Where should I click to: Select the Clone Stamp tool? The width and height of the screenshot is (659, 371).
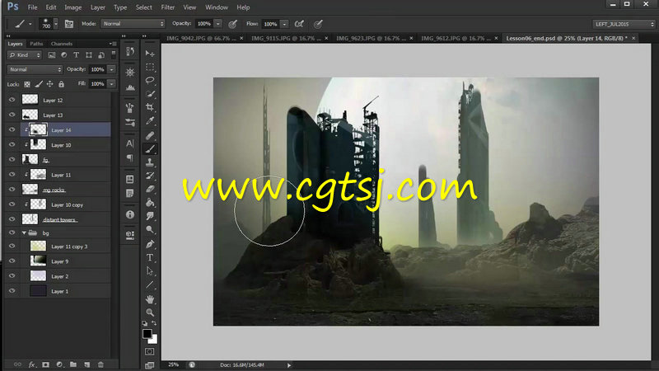point(150,162)
